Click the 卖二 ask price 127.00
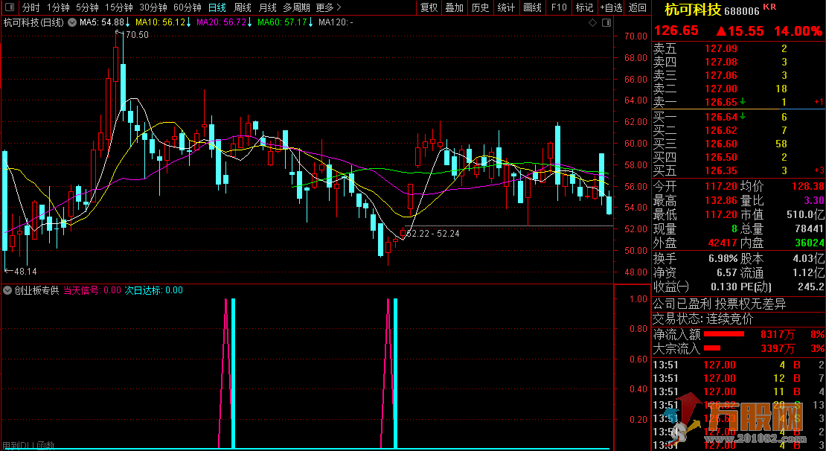 point(721,89)
